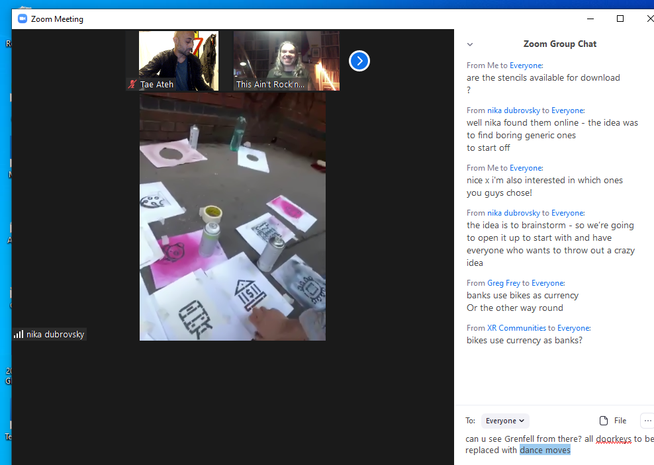Click the main stencil video feed

click(x=232, y=216)
